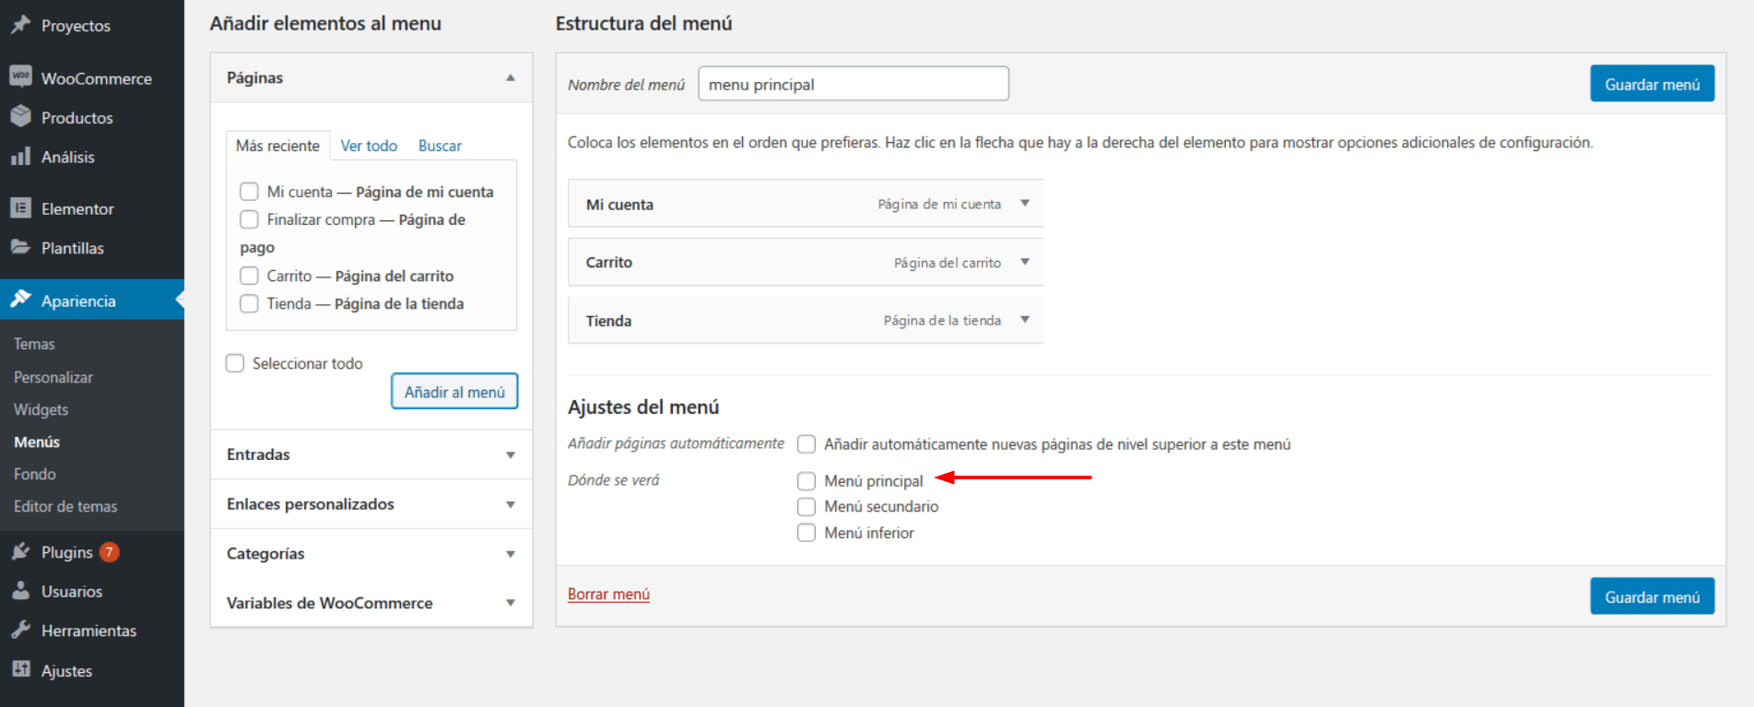This screenshot has height=707, width=1754.
Task: Expand the Carrito menu item options
Action: pyautogui.click(x=1025, y=262)
